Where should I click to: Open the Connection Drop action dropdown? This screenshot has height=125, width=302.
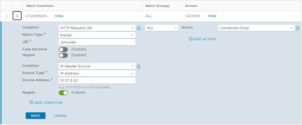coord(256,28)
